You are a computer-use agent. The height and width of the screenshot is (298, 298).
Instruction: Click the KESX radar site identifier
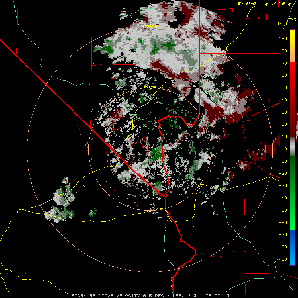coord(179,296)
